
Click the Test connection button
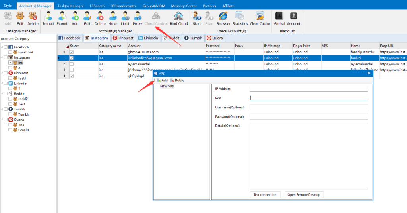coord(265,194)
